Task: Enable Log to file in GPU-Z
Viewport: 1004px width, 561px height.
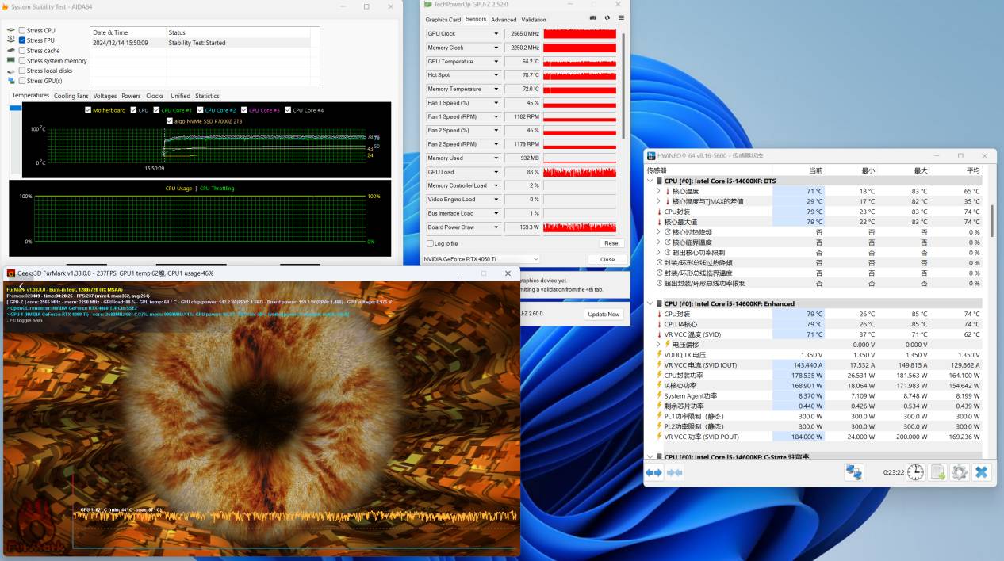Action: pyautogui.click(x=431, y=243)
